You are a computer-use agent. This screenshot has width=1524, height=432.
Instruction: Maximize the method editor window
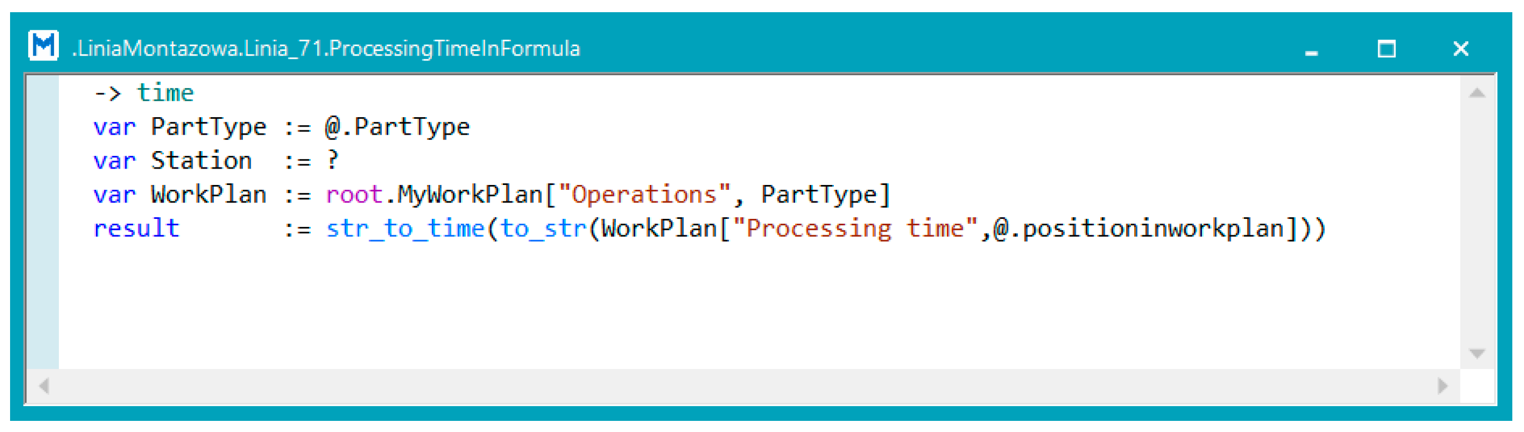1386,48
